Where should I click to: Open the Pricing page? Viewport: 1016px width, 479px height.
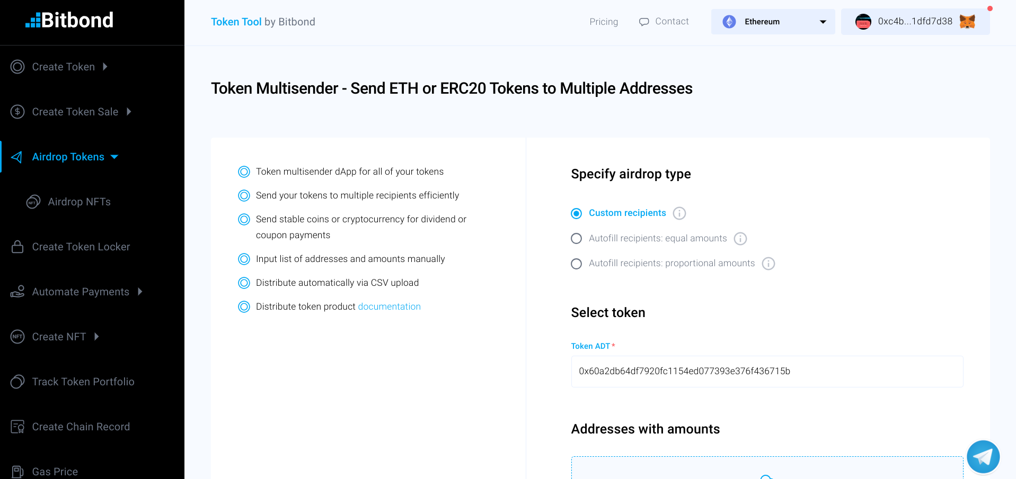click(x=604, y=22)
